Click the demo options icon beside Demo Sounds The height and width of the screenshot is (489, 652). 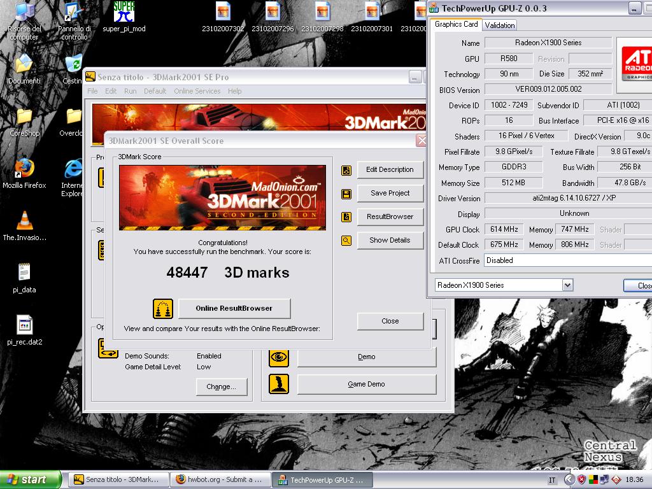(108, 348)
